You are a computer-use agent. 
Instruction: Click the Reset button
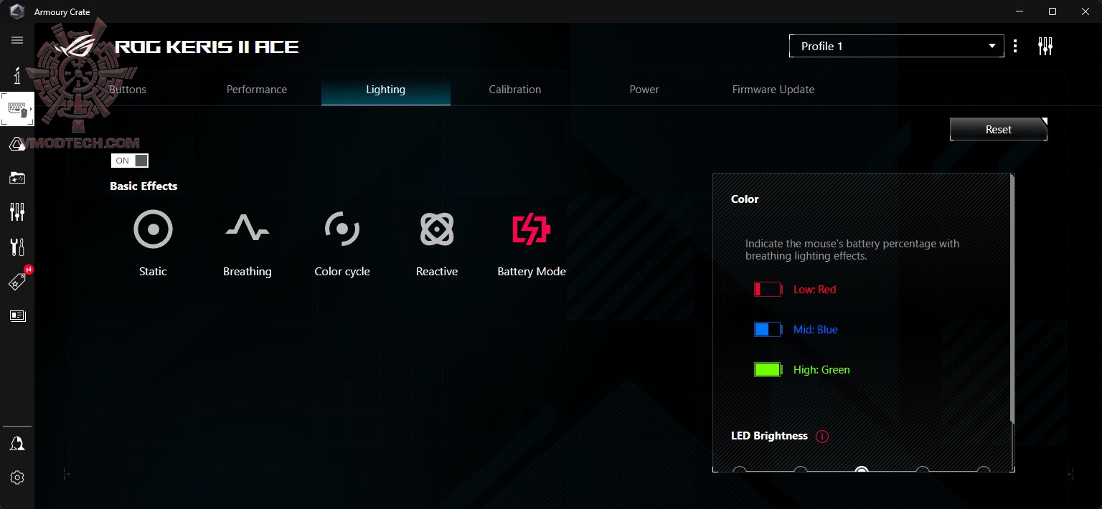point(999,129)
